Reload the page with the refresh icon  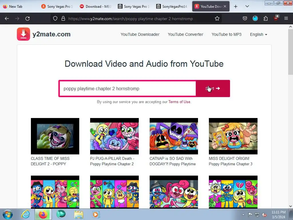(x=27, y=19)
